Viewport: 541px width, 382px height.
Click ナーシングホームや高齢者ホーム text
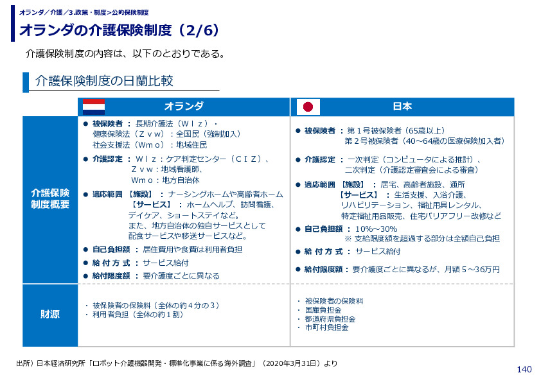coord(226,195)
